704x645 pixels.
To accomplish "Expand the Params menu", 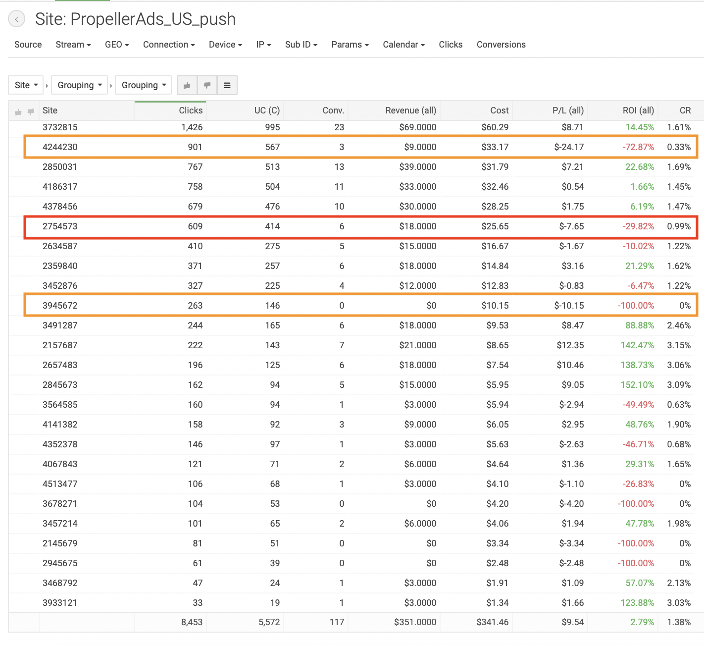I will click(350, 45).
